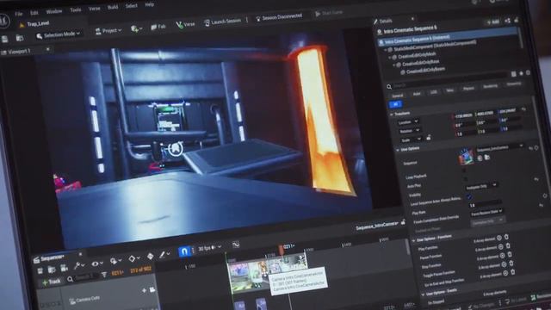Close the Viewport 1 tab
Image resolution: width=551 pixels, height=310 pixels.
coord(48,50)
